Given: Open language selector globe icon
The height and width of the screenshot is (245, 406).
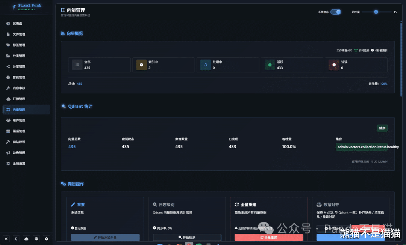Looking at the screenshot, I should tap(36, 239).
